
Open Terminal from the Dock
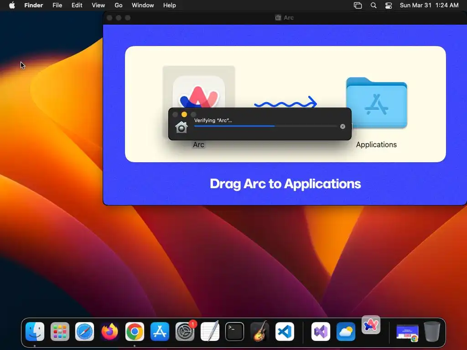pyautogui.click(x=235, y=332)
